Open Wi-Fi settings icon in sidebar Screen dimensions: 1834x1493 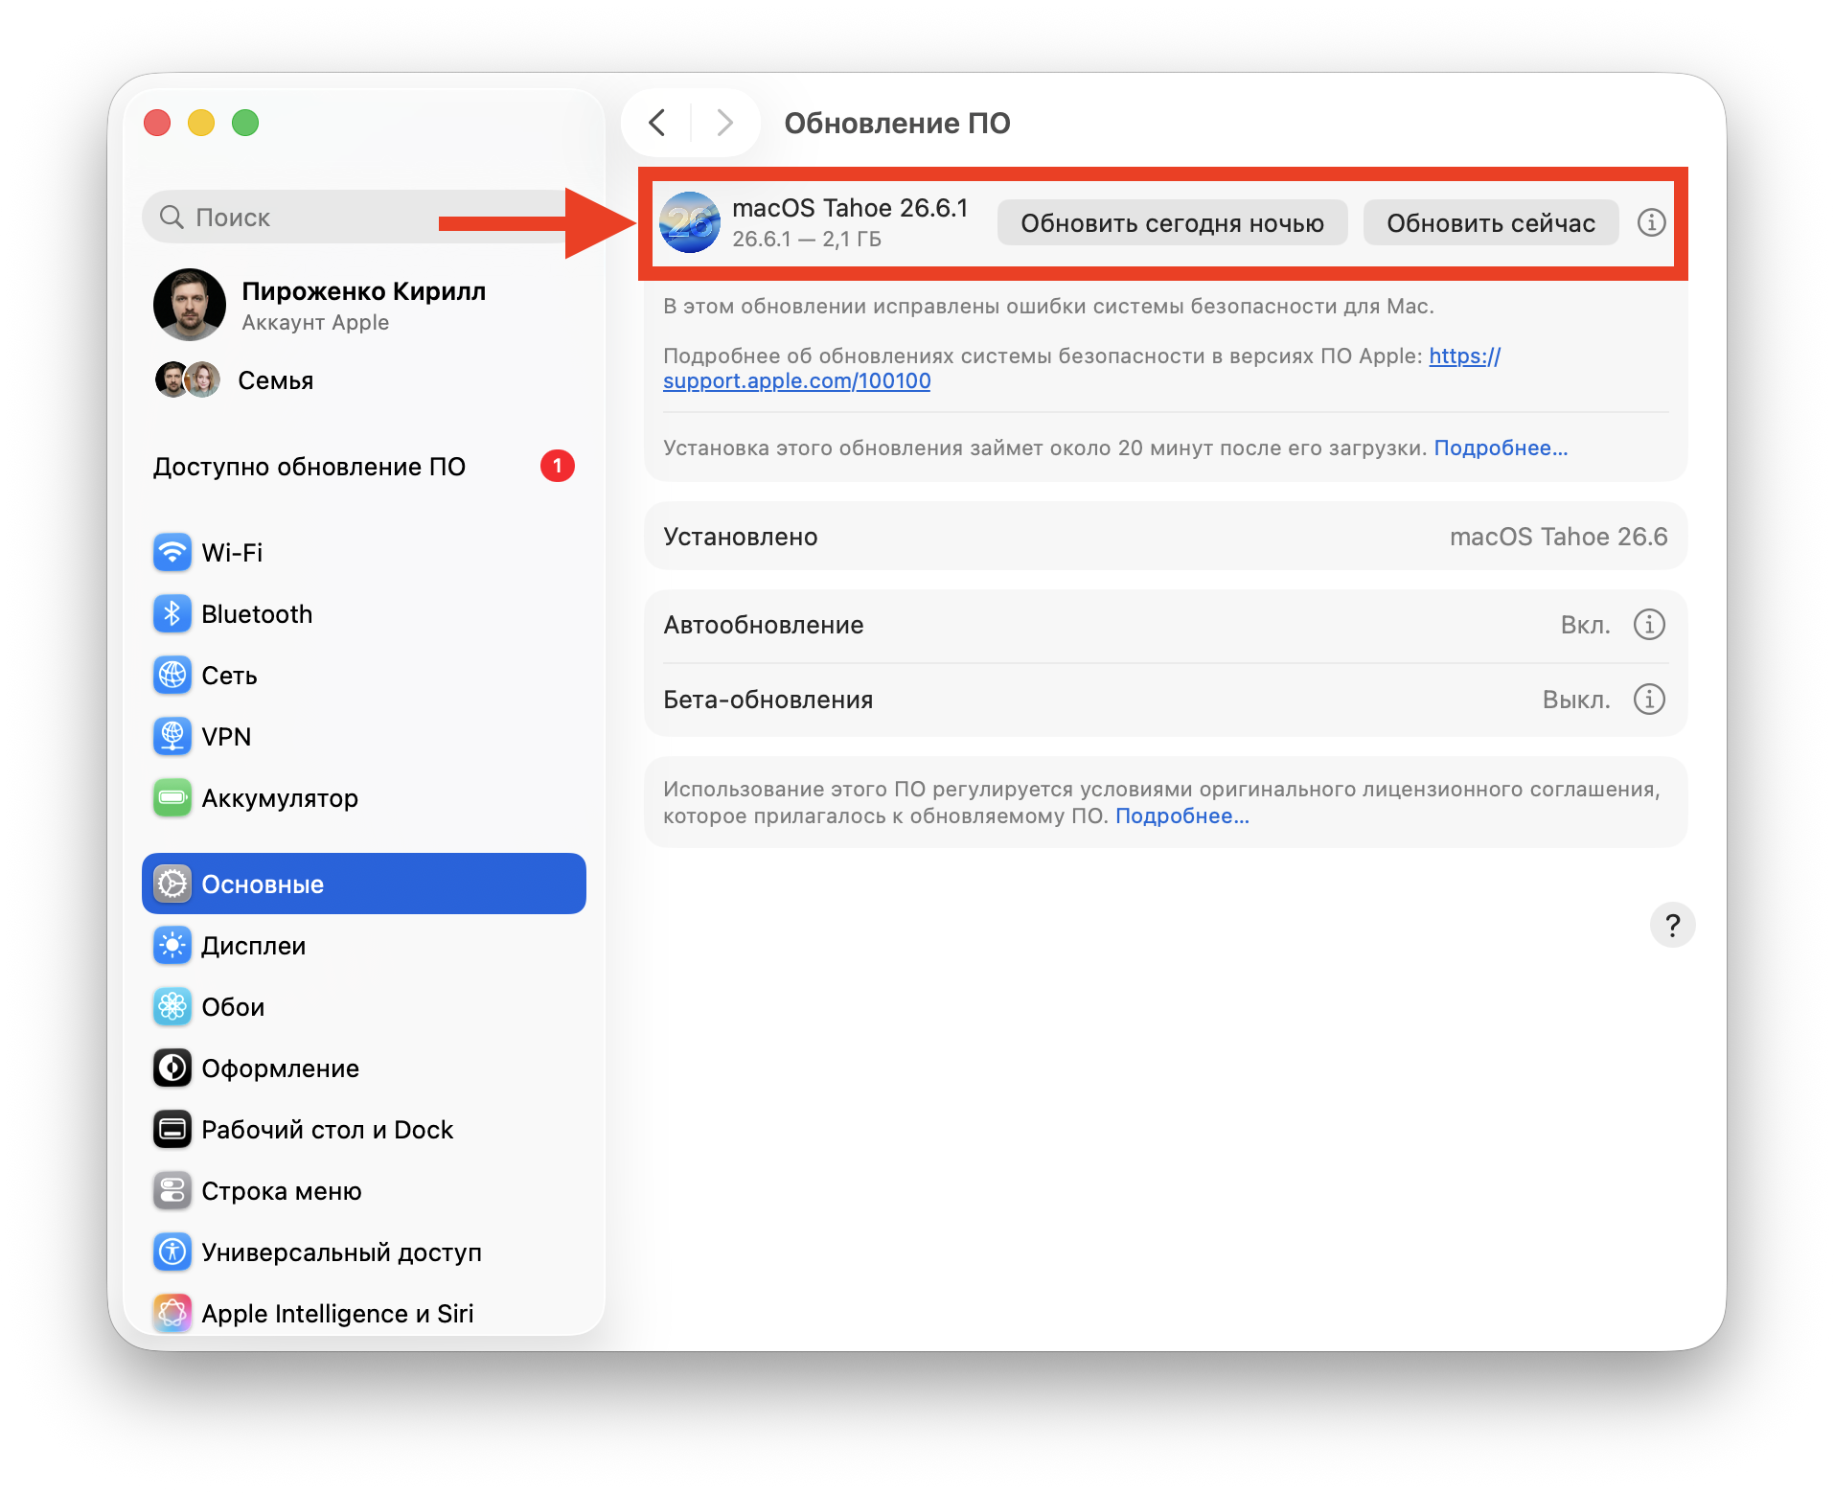[x=172, y=553]
